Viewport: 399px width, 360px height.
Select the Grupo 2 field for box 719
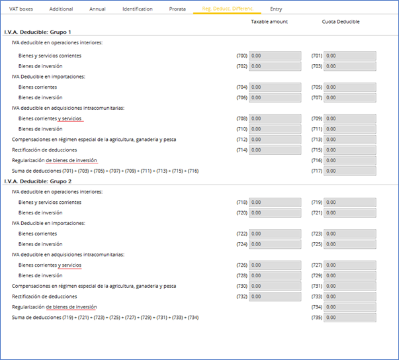[x=350, y=202]
